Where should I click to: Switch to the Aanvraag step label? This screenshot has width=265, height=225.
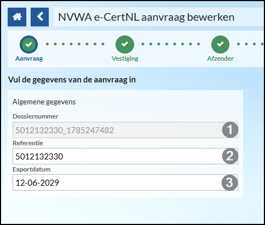click(29, 58)
